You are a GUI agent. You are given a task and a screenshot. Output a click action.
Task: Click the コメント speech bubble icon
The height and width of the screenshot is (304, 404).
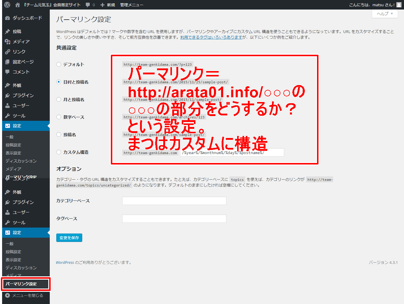(7, 72)
